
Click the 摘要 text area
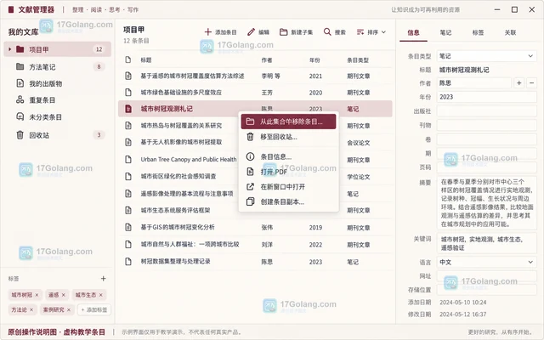[x=486, y=203]
